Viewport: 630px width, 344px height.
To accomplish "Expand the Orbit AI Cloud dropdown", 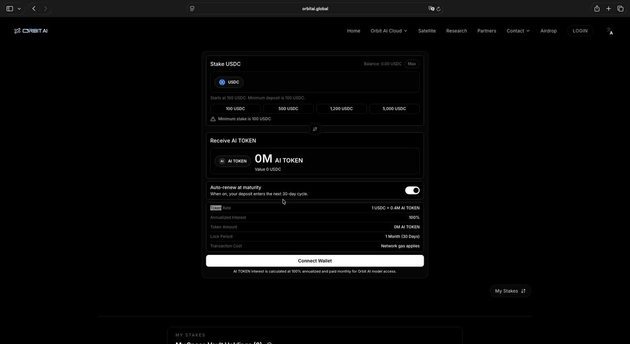I will (x=389, y=31).
